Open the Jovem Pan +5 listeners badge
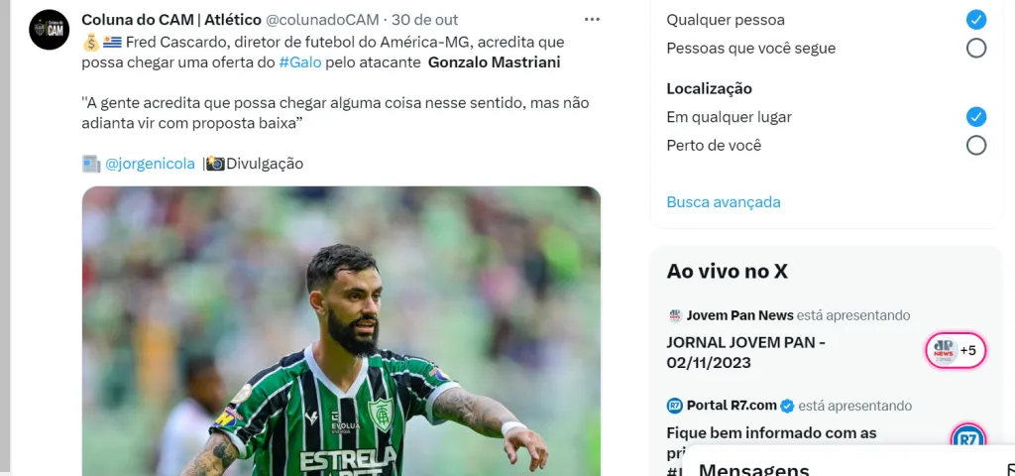 [x=955, y=350]
